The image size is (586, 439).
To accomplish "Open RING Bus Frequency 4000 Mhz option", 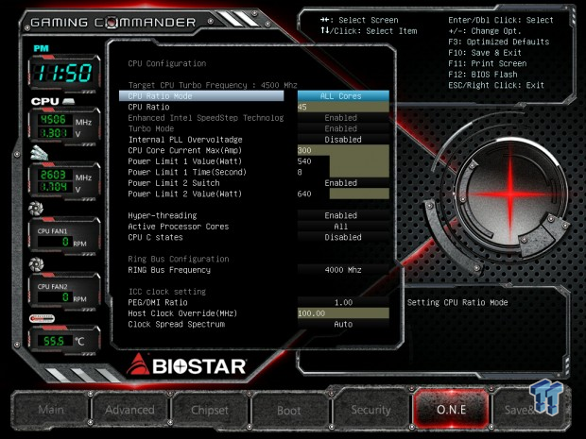I will (x=343, y=270).
